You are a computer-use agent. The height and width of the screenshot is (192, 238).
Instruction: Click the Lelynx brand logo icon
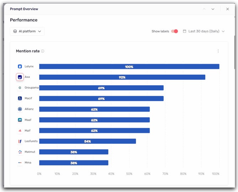(20, 66)
